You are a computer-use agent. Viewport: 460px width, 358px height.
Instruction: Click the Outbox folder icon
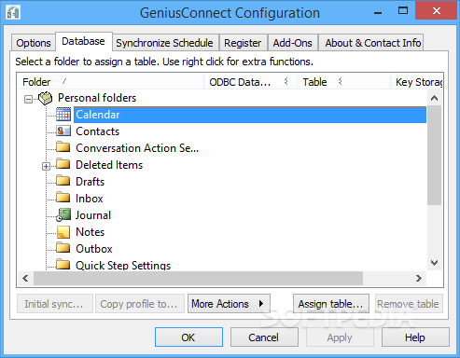click(63, 247)
